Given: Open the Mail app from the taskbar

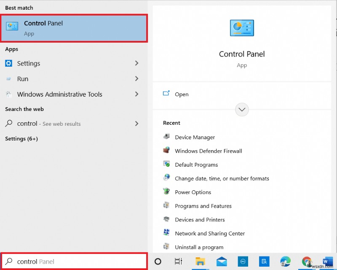Looking at the screenshot, I should pyautogui.click(x=222, y=262).
